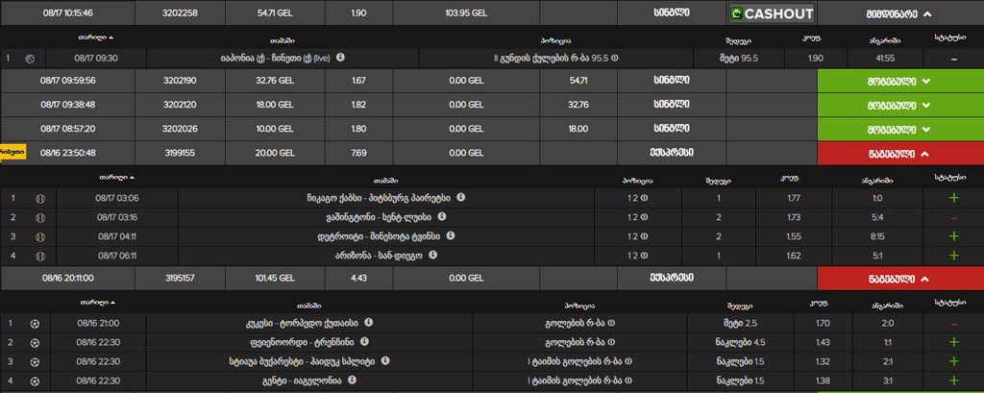Select bet ID 3199155
Viewport: 984px width, 393px height.
pos(180,153)
